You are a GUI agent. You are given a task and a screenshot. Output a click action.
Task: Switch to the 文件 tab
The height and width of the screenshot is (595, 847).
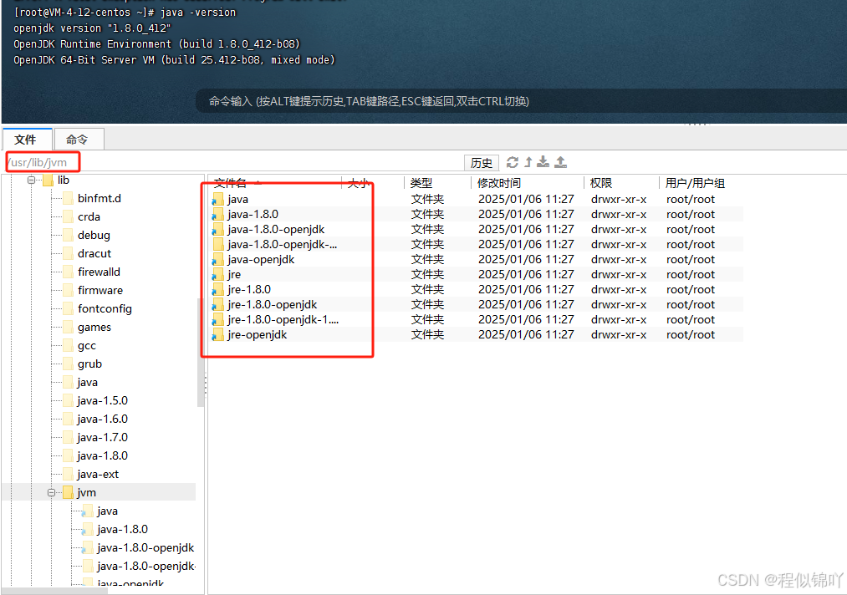(x=27, y=140)
